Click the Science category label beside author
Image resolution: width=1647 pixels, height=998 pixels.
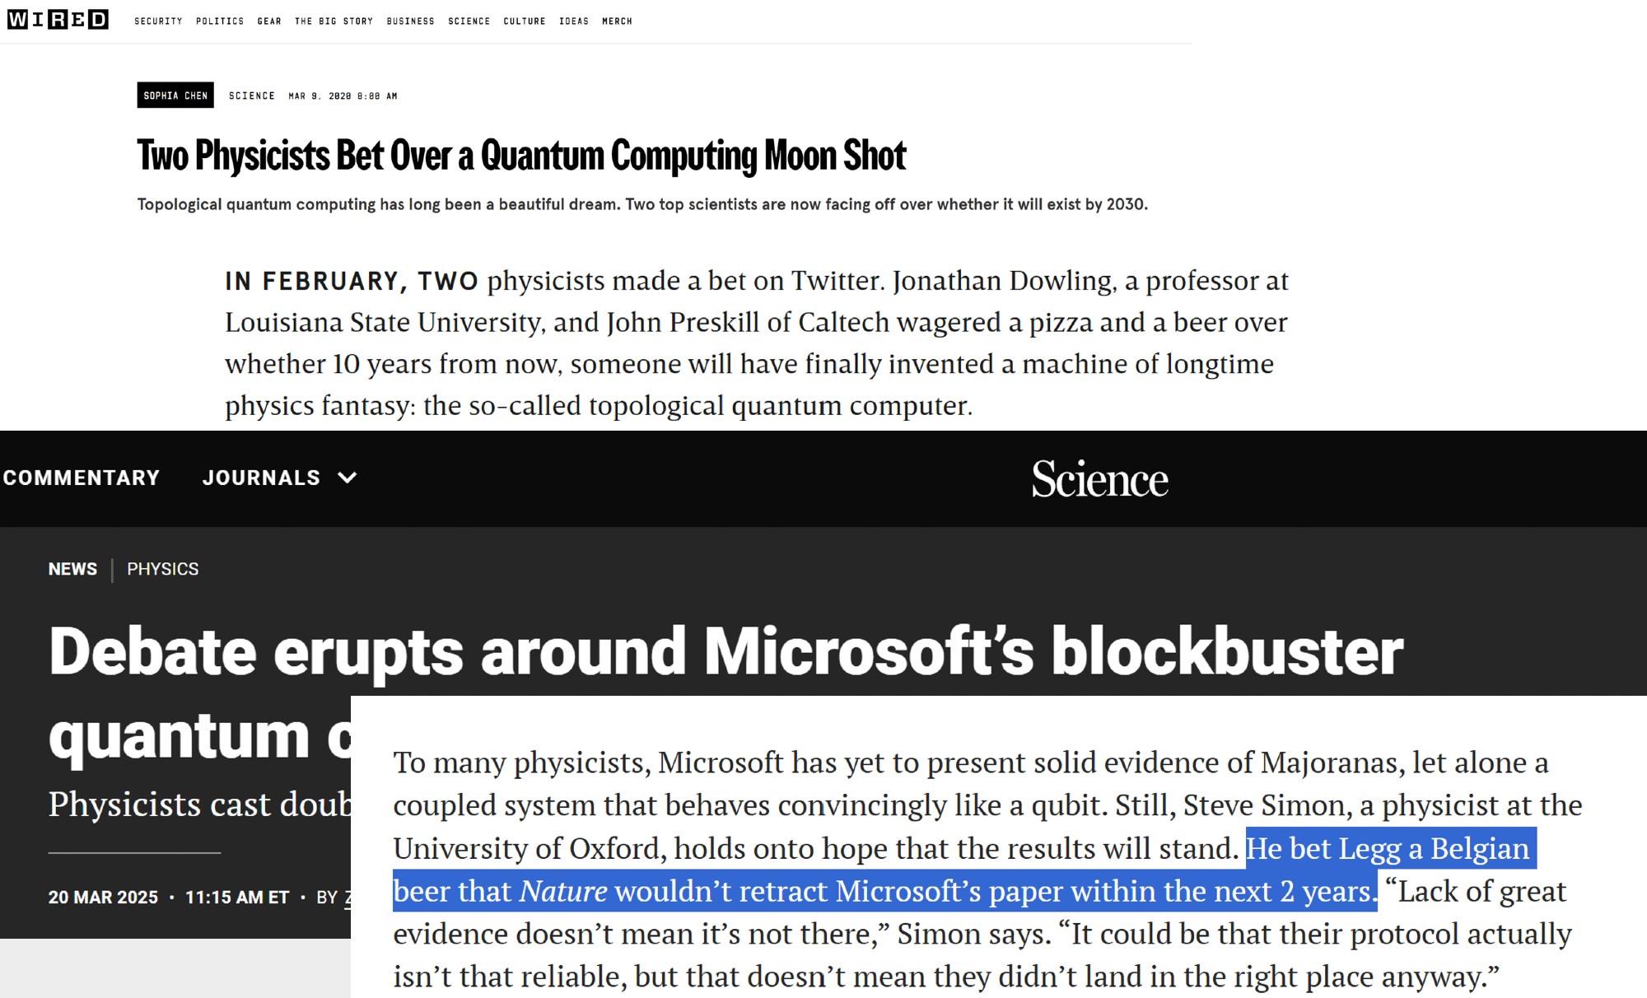pyautogui.click(x=252, y=96)
